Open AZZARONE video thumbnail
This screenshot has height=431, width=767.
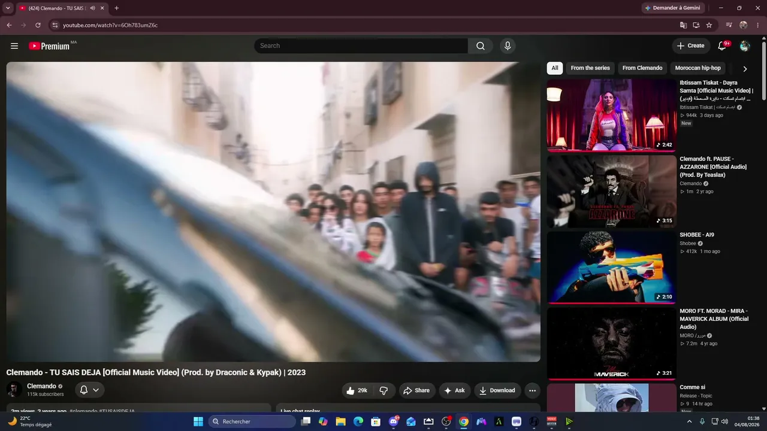[x=611, y=192]
